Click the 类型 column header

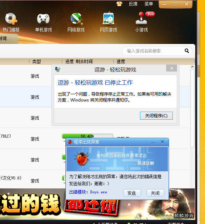click(36, 61)
